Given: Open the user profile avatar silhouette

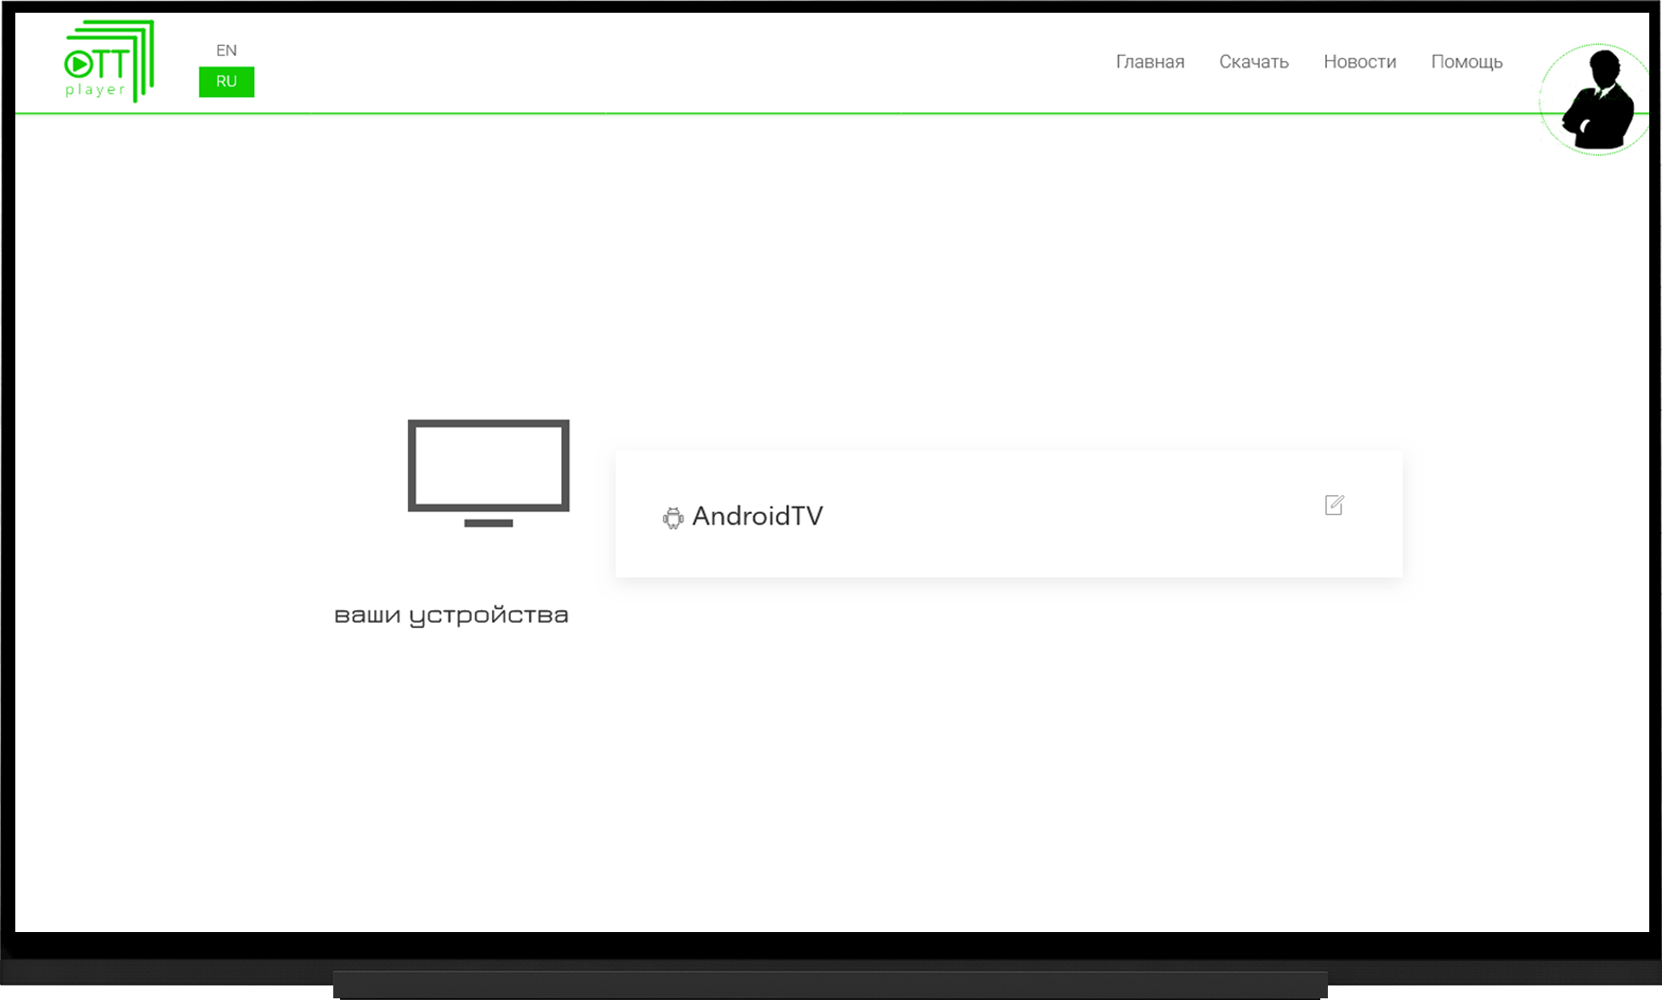Looking at the screenshot, I should pyautogui.click(x=1597, y=99).
